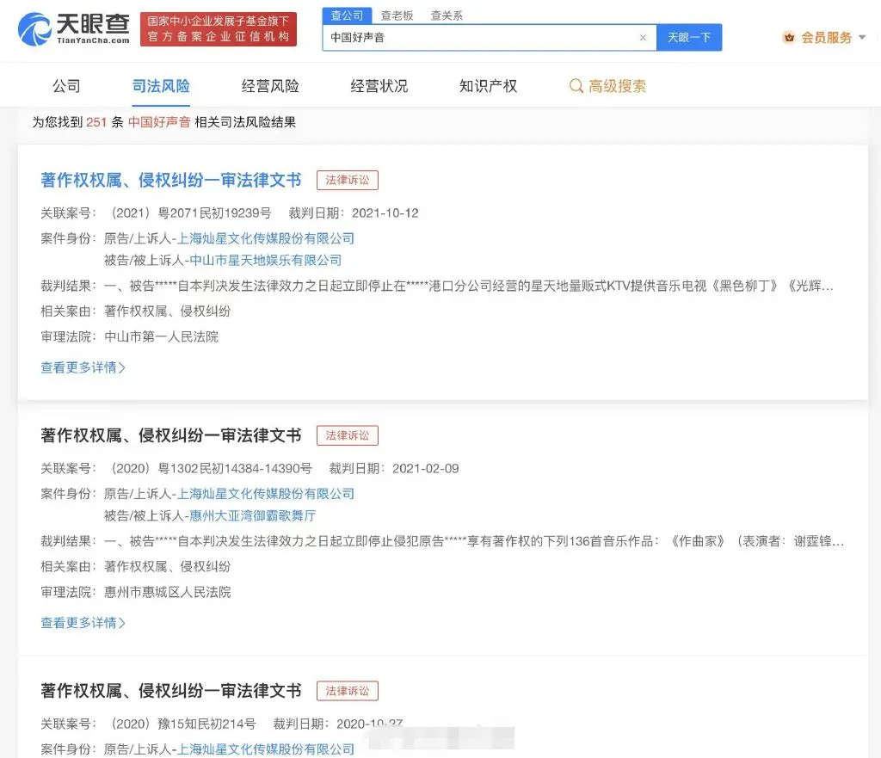Open the 经营状况 category tab
This screenshot has height=758, width=881.
tap(379, 86)
